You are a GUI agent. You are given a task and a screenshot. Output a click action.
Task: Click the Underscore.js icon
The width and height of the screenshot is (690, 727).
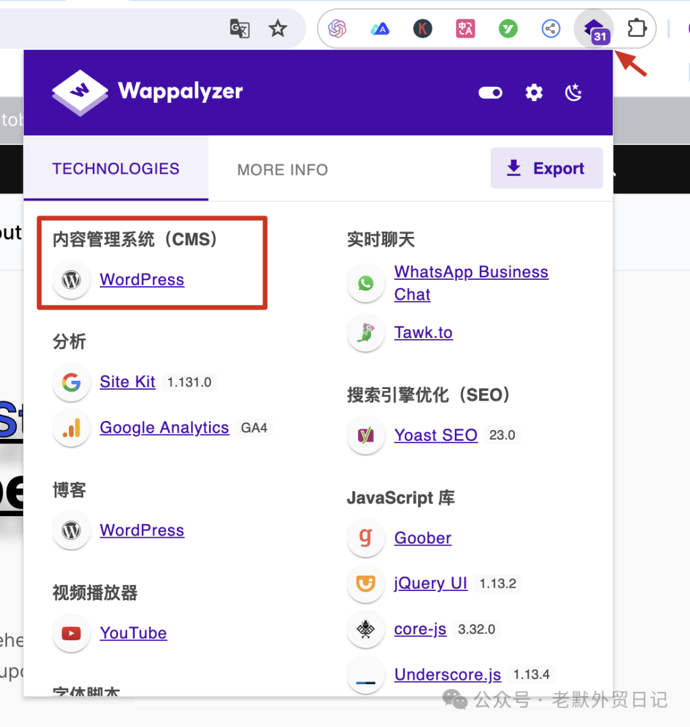click(x=366, y=675)
